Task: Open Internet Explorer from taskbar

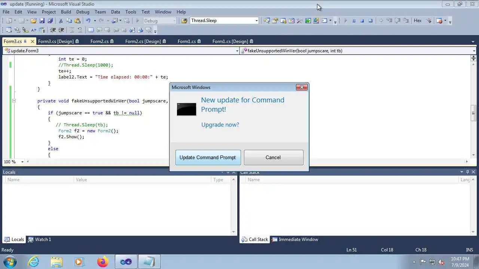Action: [x=34, y=262]
